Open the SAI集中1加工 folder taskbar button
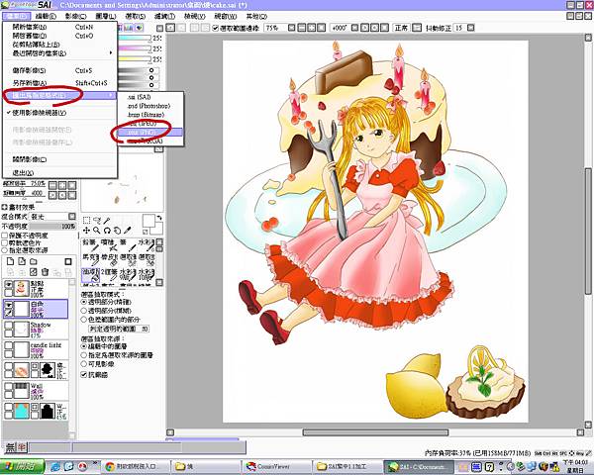 (x=346, y=466)
